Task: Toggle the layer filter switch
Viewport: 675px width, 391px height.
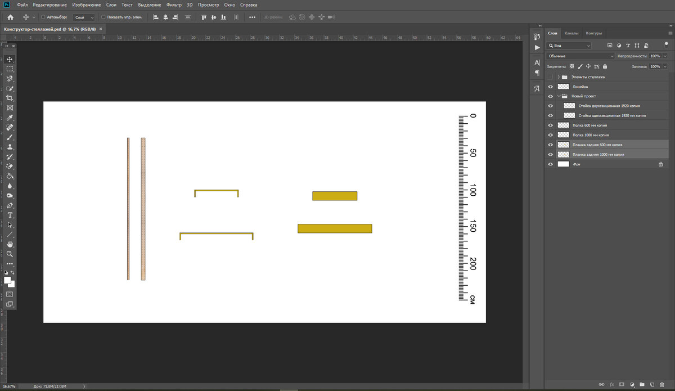Action: coord(666,44)
